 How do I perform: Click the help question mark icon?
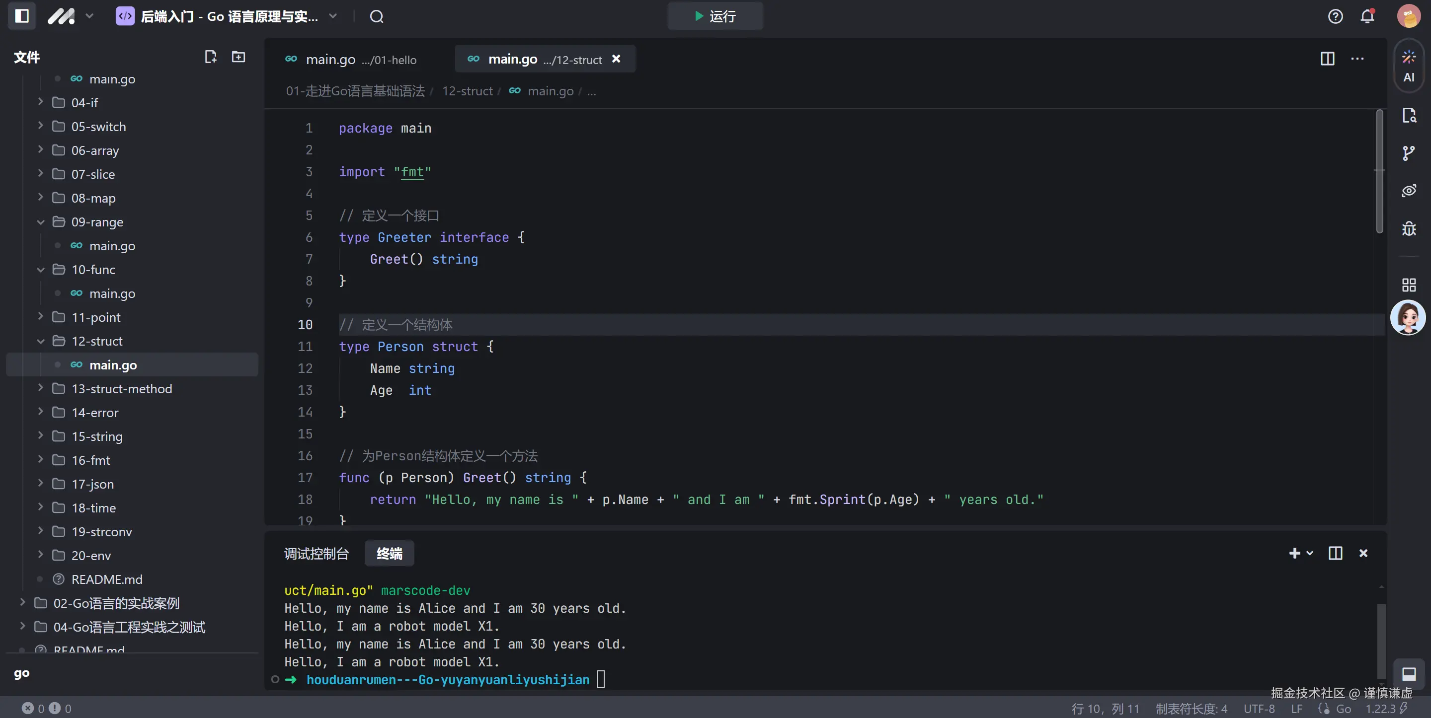(1335, 16)
